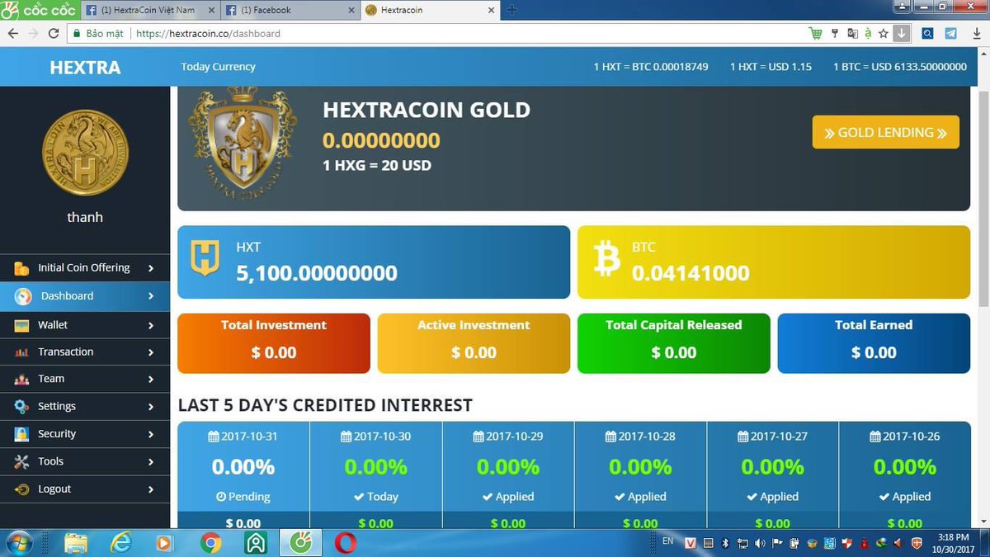
Task: Click the gold coin profile avatar
Action: click(85, 151)
